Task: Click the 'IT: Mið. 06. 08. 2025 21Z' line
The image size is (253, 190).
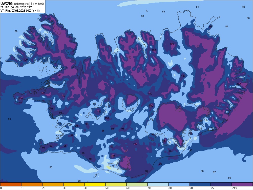Action: (16, 7)
